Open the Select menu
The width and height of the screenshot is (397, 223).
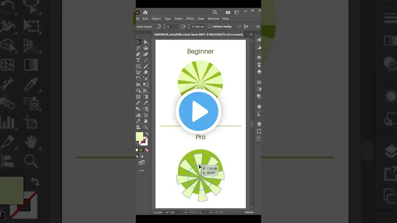pyautogui.click(x=179, y=19)
